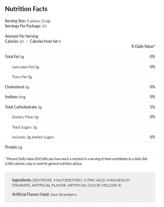Screen dimensions: 164x207
Task: Click the Trans Fat 0g entry
Action: click(22, 77)
